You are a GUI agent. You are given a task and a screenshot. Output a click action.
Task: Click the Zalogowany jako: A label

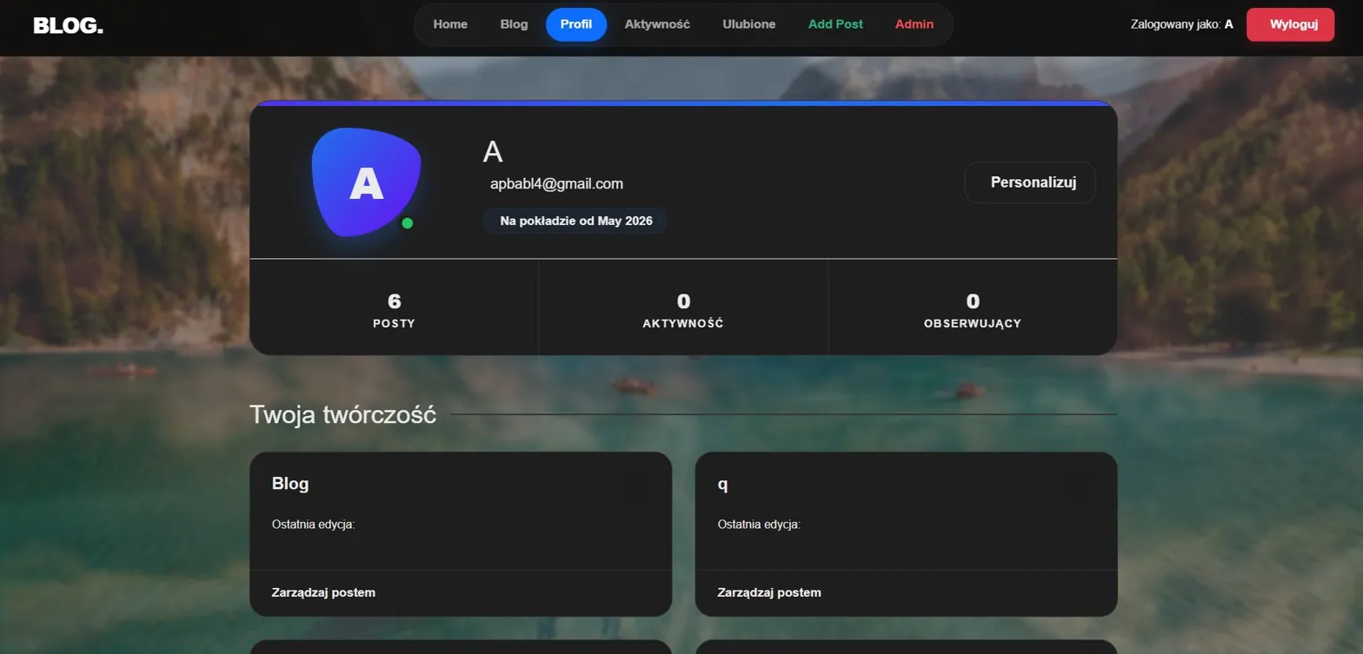tap(1182, 24)
